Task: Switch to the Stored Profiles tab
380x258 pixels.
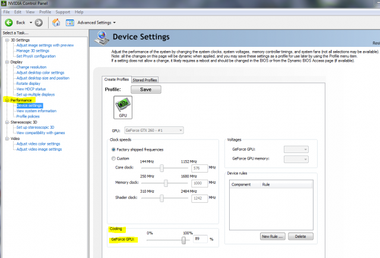Action: (x=145, y=80)
